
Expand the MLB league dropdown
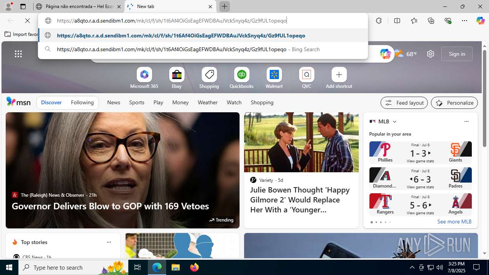394,121
